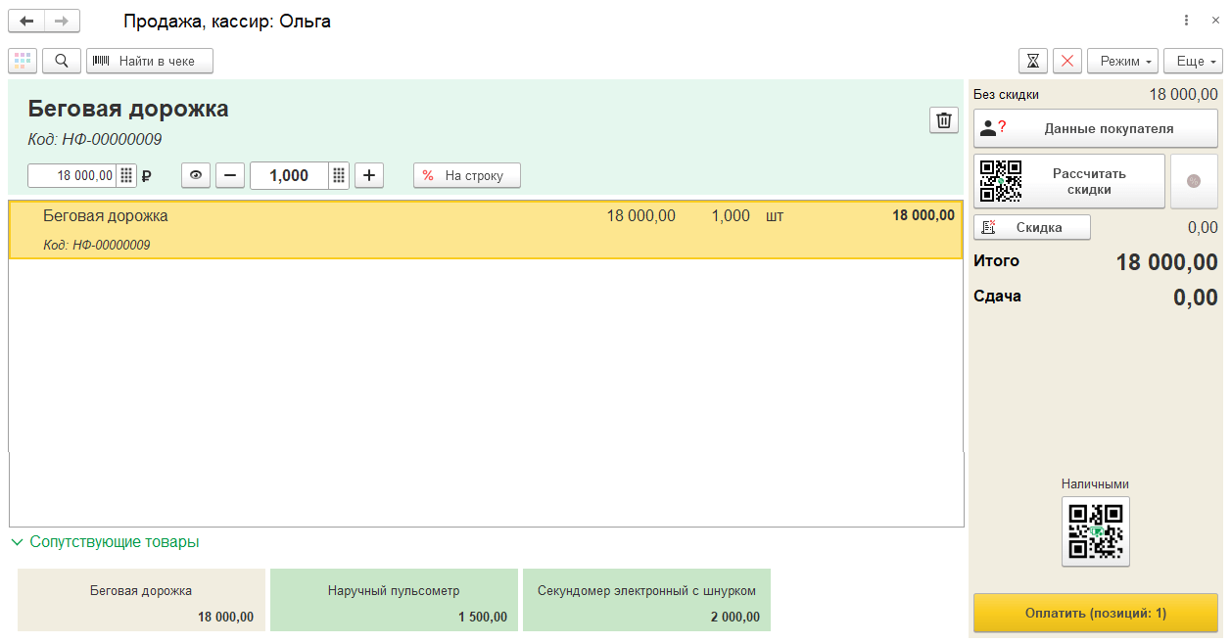Open the three-dots window menu

point(1186,21)
